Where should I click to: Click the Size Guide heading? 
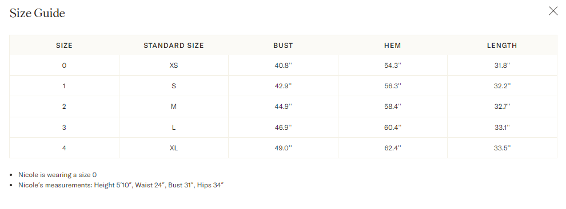[37, 13]
